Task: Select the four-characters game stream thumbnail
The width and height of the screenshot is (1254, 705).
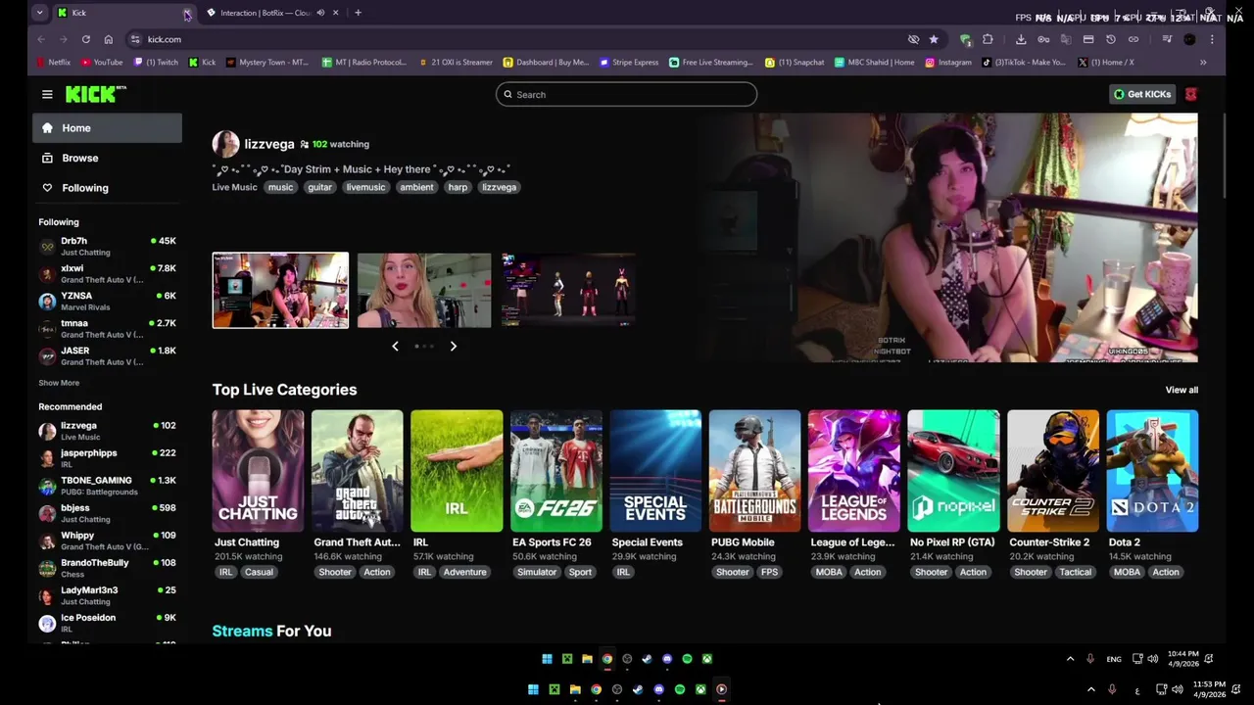Action: coord(568,290)
